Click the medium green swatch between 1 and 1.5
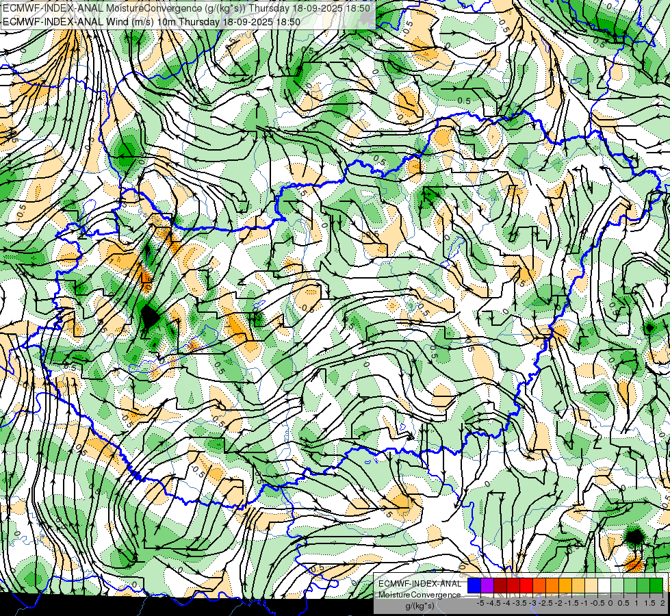This screenshot has height=616, width=670. 643,585
